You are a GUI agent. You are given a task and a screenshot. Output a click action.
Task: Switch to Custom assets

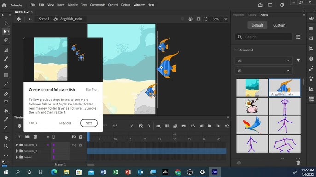tap(279, 25)
